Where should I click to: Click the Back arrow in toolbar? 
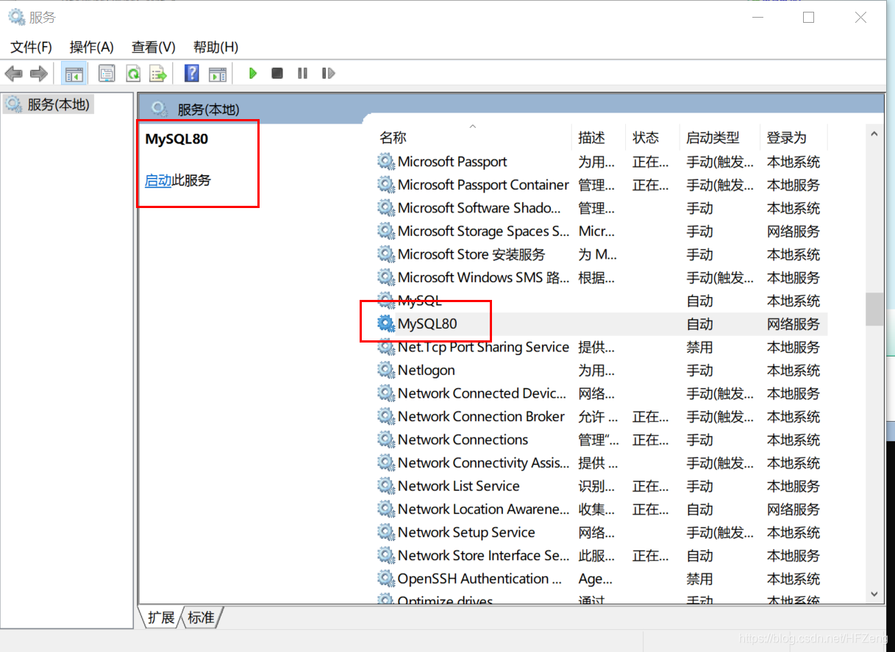click(14, 74)
